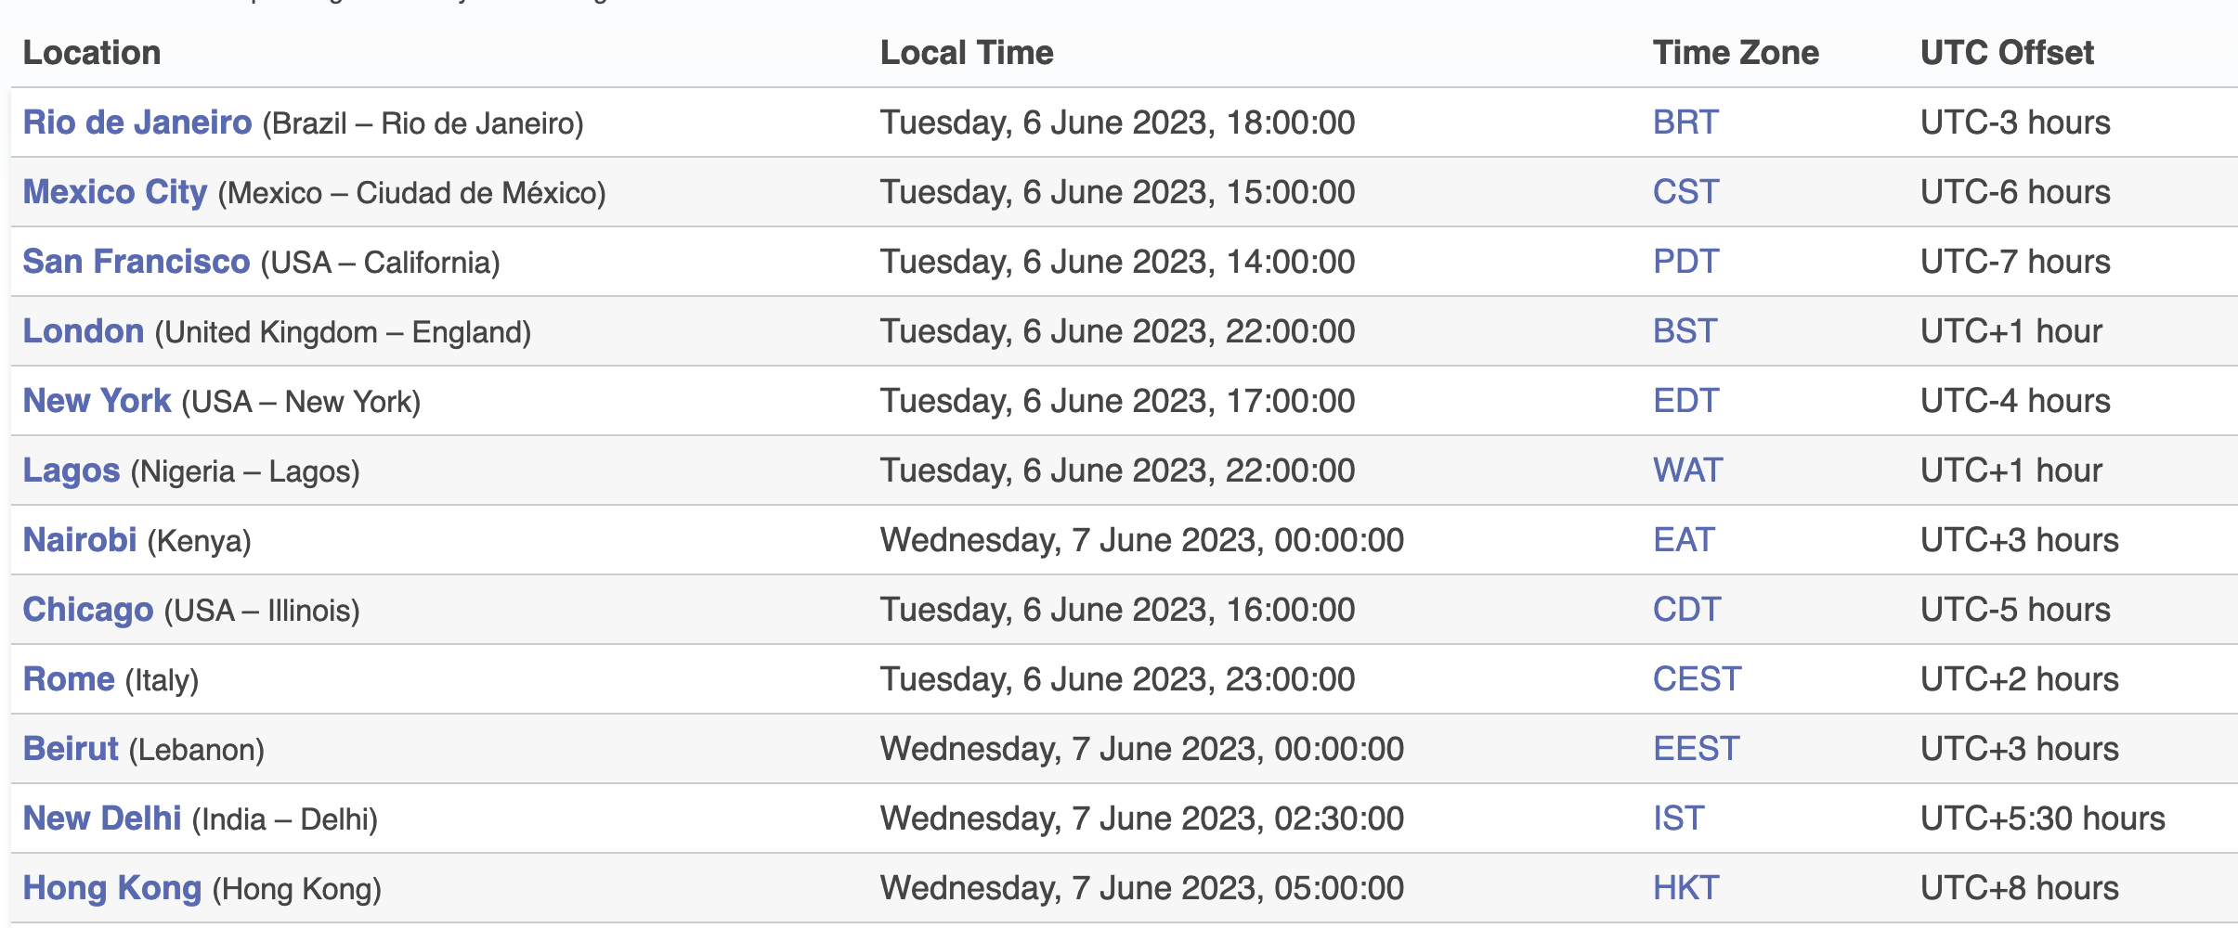Open the Rio de Janeiro location link

[x=137, y=122]
